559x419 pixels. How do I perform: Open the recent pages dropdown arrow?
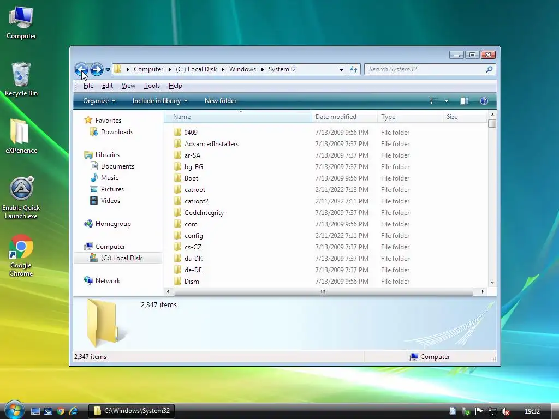(108, 69)
